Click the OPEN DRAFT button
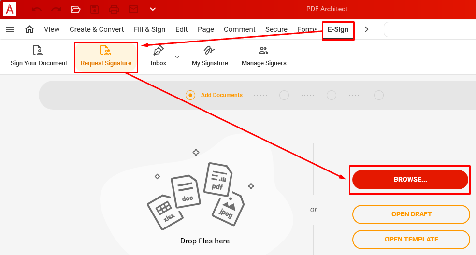Image resolution: width=476 pixels, height=255 pixels. 411,214
